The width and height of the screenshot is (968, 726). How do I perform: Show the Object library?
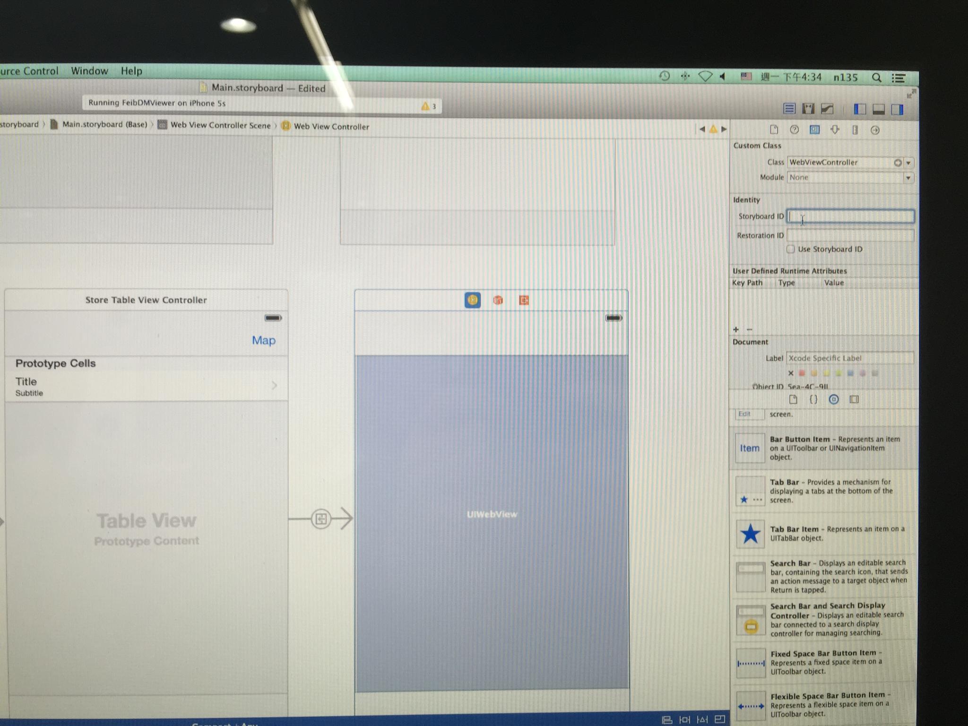click(834, 399)
